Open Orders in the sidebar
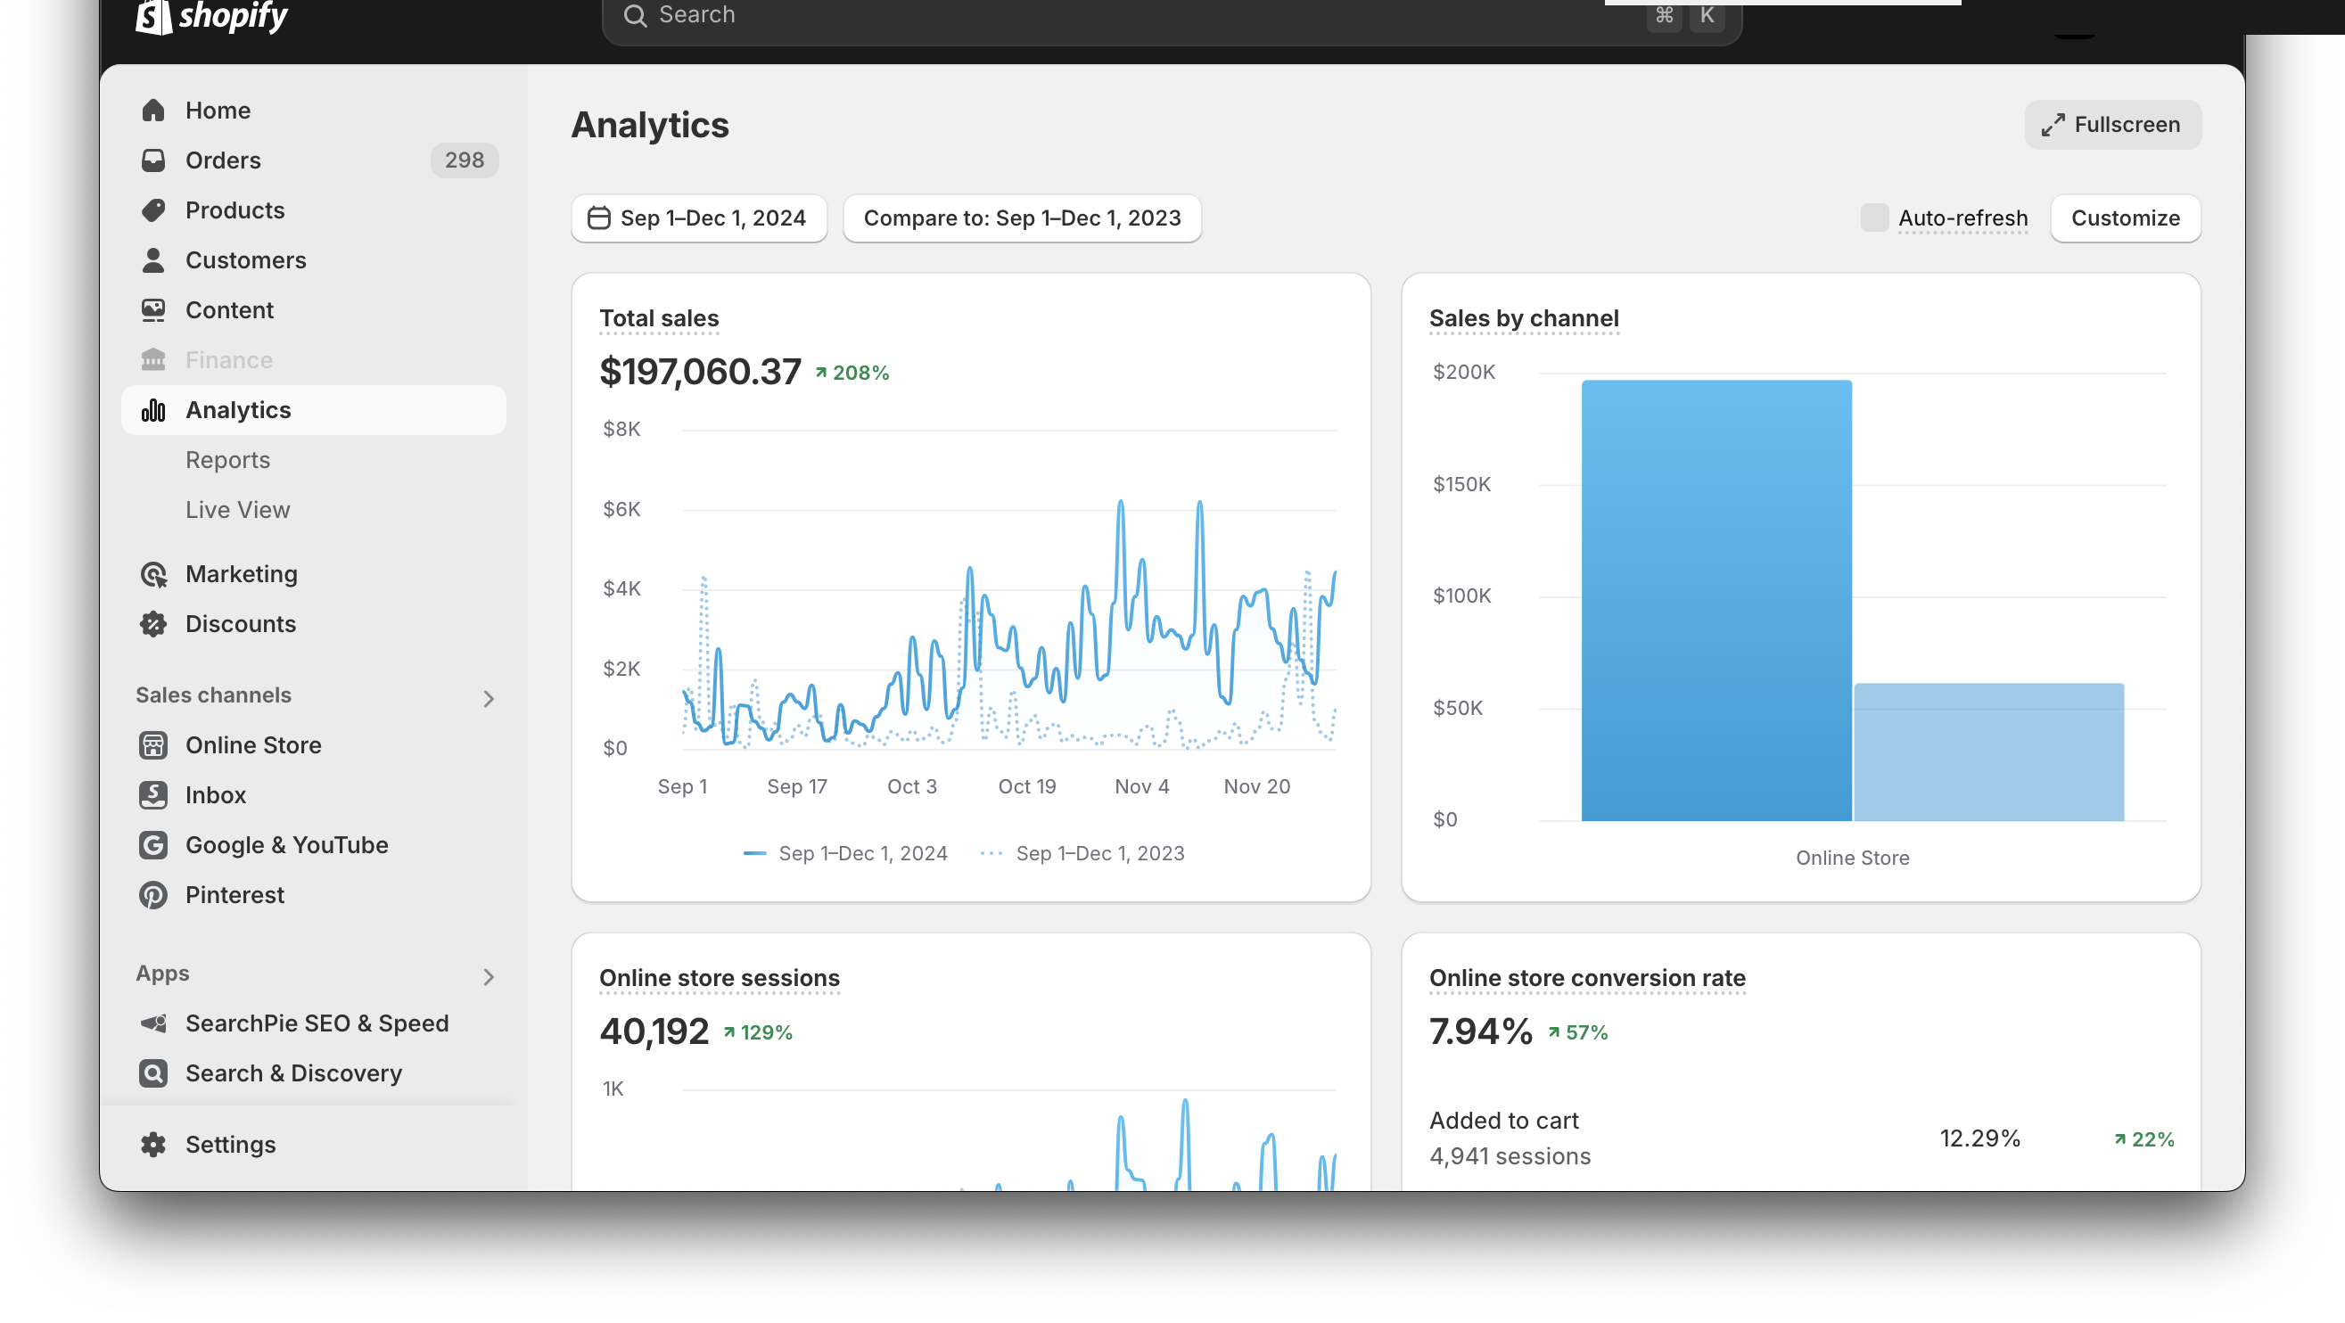 tap(314, 160)
